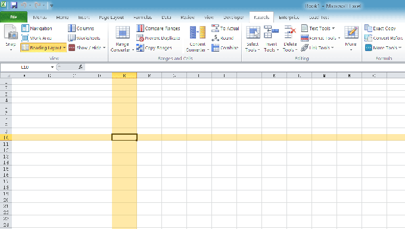The height and width of the screenshot is (229, 405).
Task: Click the Save icon in quick access toolbar
Action: point(14,5)
